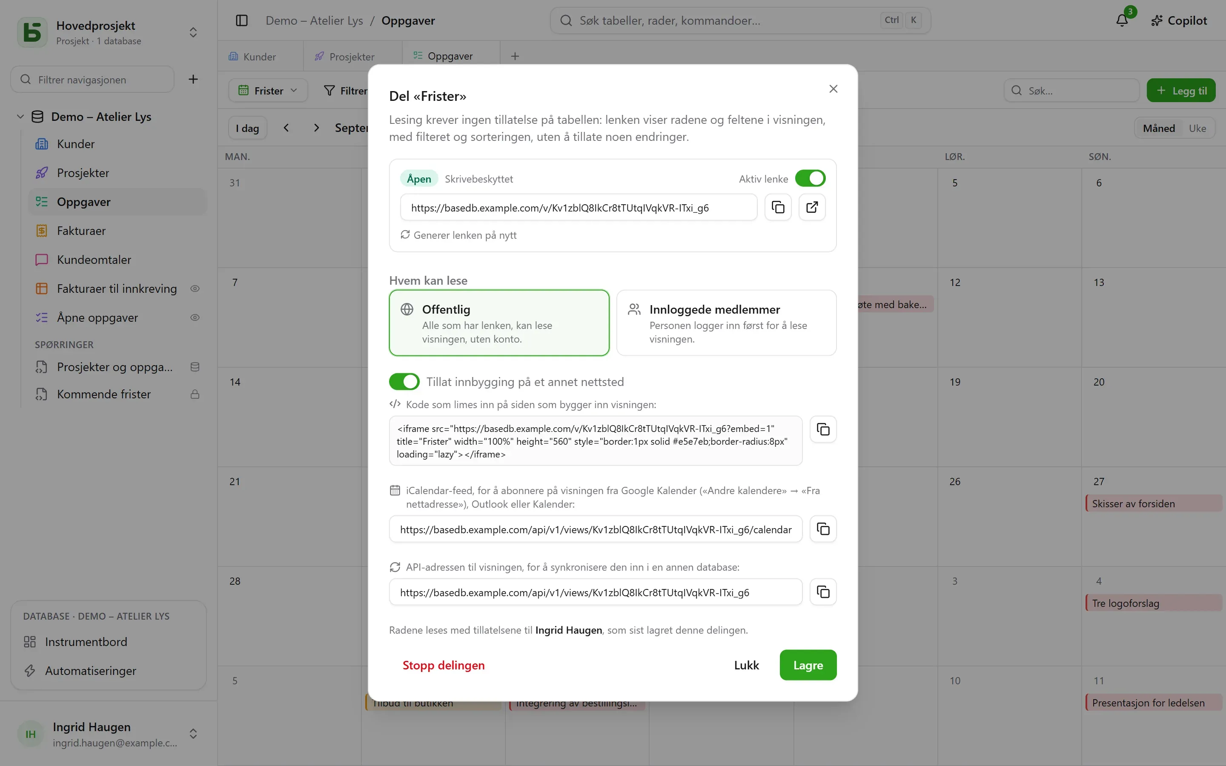Switch calendar to Uke view
1226x766 pixels.
point(1197,128)
